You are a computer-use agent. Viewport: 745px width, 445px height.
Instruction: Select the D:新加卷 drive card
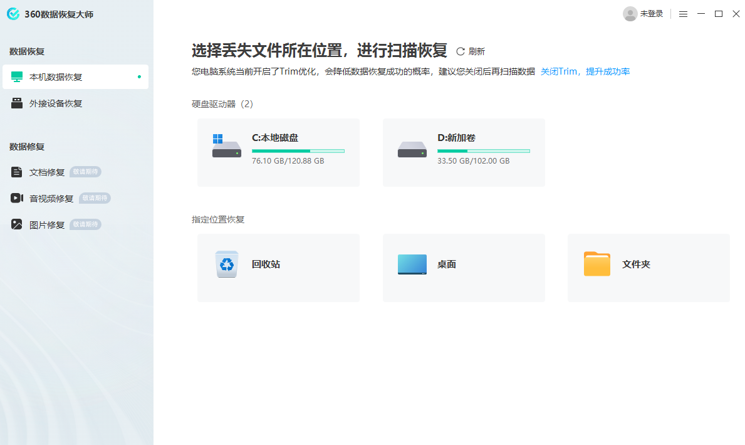pos(464,152)
